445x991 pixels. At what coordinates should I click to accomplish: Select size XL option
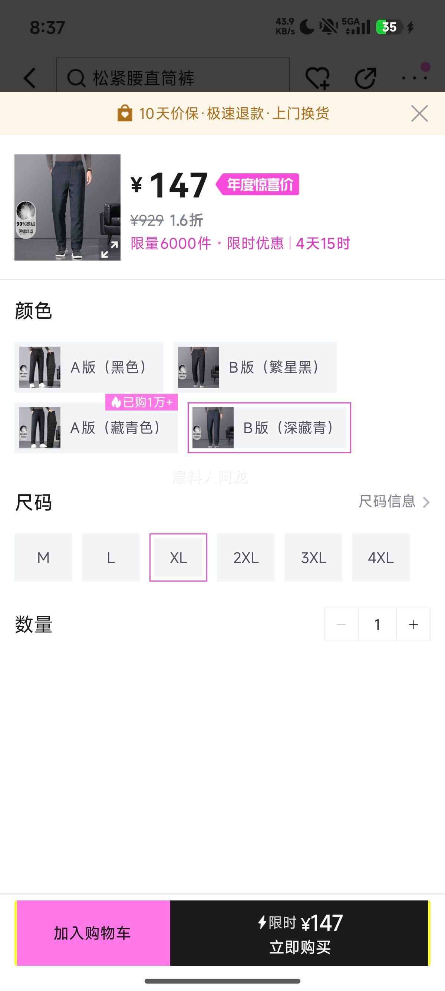click(178, 557)
